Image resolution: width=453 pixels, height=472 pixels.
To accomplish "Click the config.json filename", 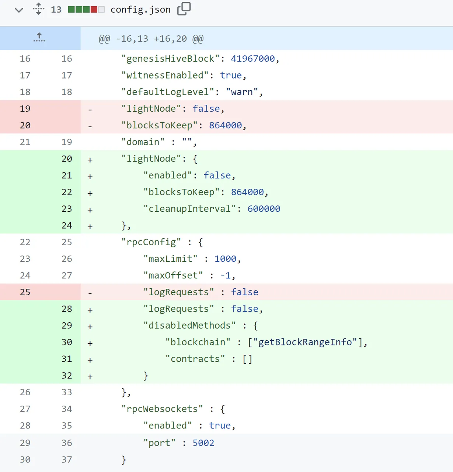I will (140, 10).
